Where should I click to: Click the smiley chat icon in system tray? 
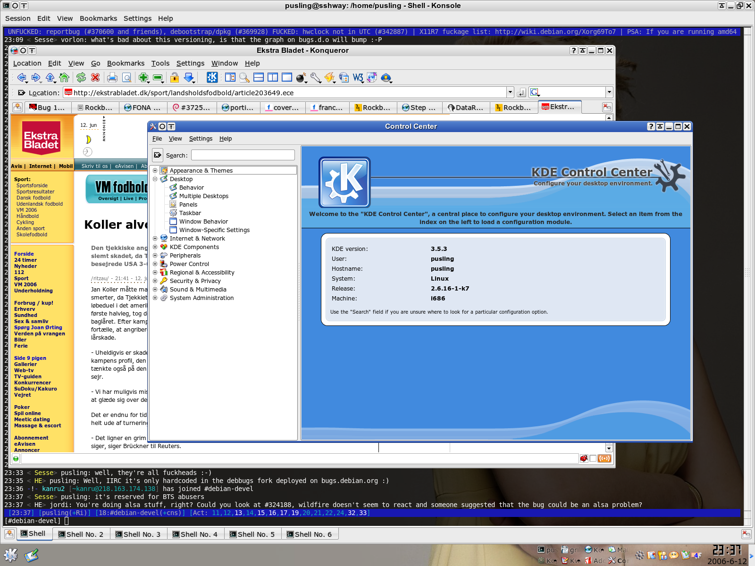pos(674,555)
